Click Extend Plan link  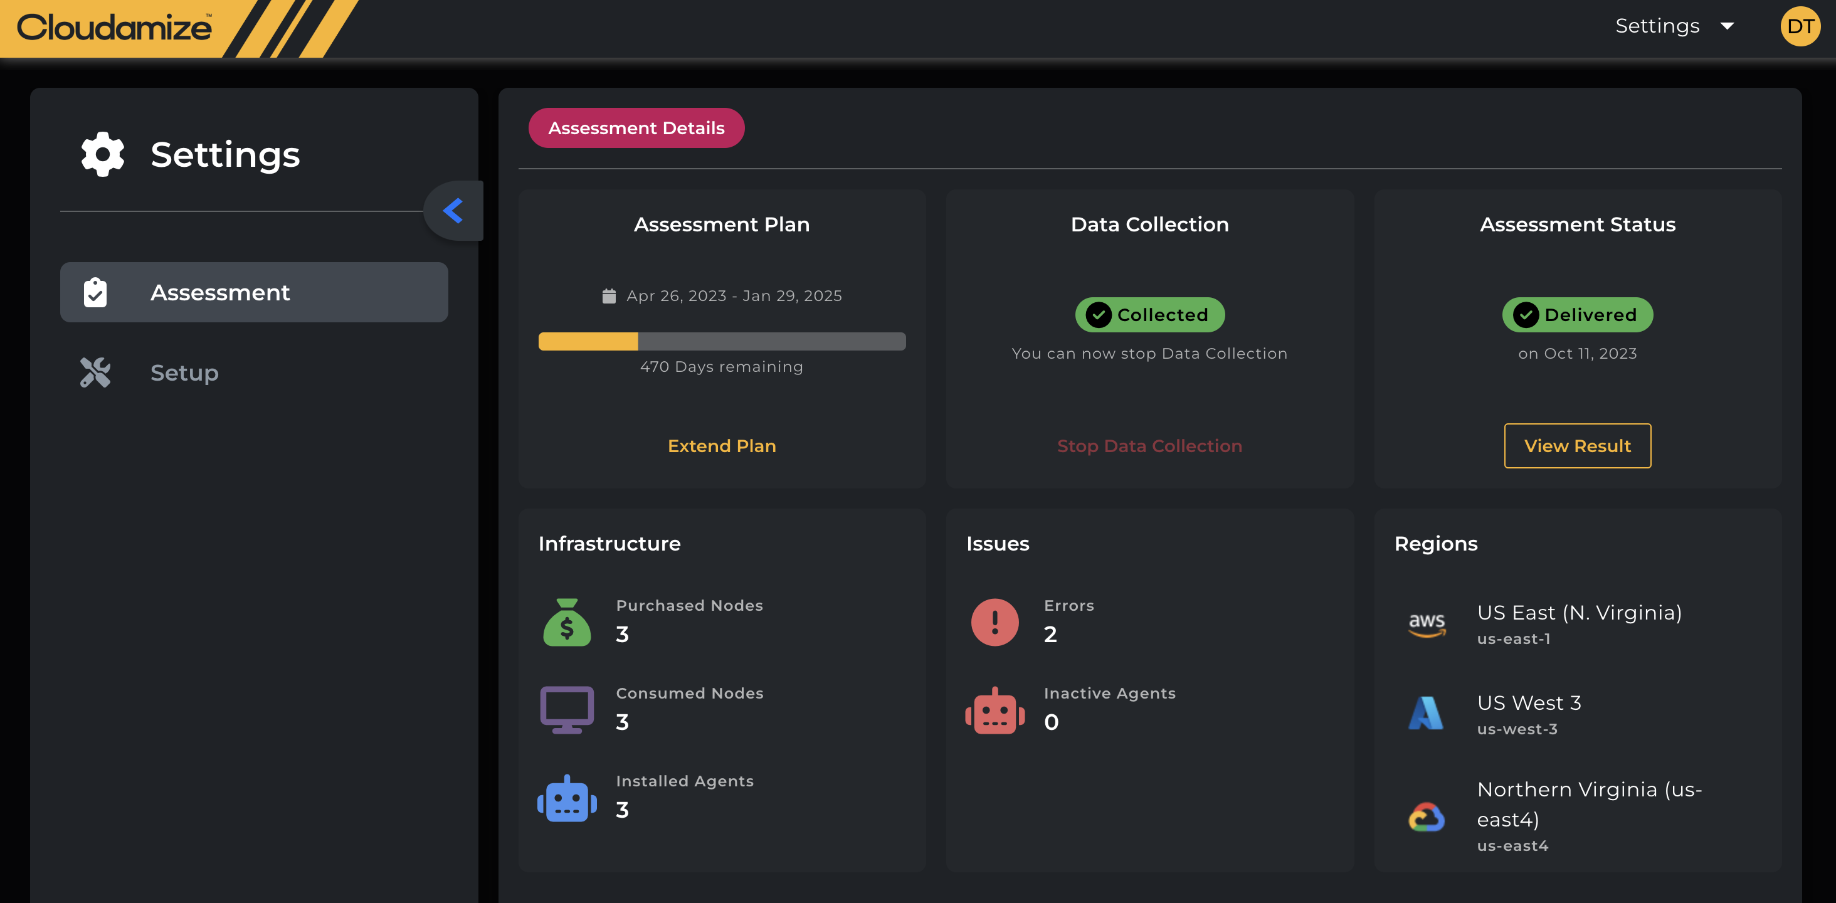click(x=721, y=445)
